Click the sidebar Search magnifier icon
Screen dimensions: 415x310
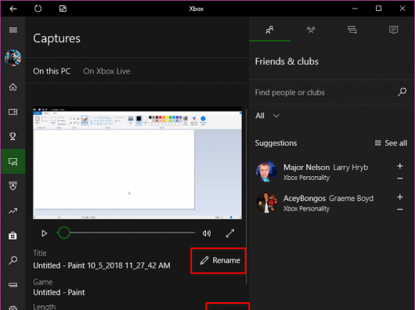pos(13,260)
